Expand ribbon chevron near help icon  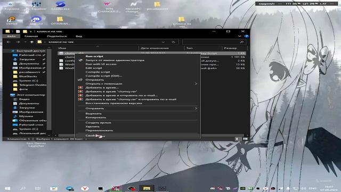239,36
